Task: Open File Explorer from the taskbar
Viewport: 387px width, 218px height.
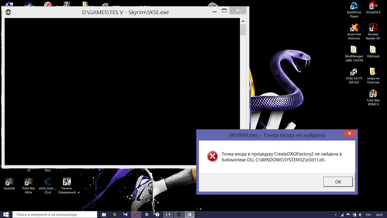Action: pyautogui.click(x=104, y=214)
